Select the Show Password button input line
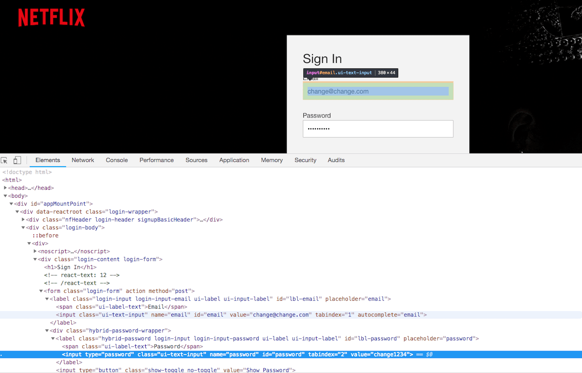The width and height of the screenshot is (582, 373). pyautogui.click(x=175, y=370)
